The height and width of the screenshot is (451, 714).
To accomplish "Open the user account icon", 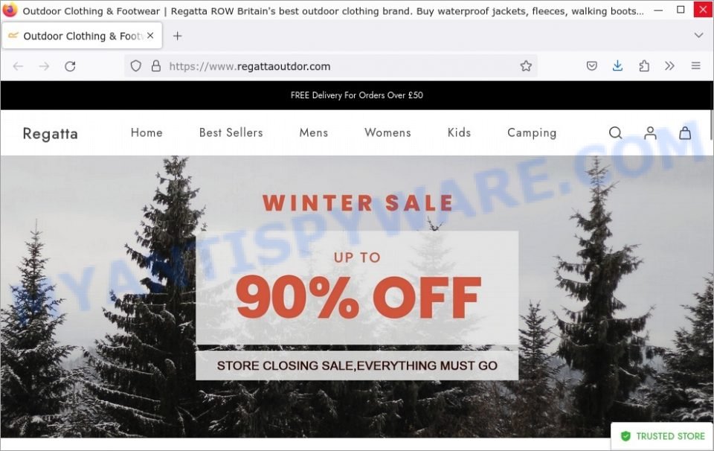I will pyautogui.click(x=650, y=132).
